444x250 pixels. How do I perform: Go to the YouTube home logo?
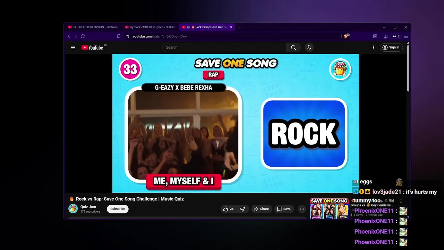(92, 48)
